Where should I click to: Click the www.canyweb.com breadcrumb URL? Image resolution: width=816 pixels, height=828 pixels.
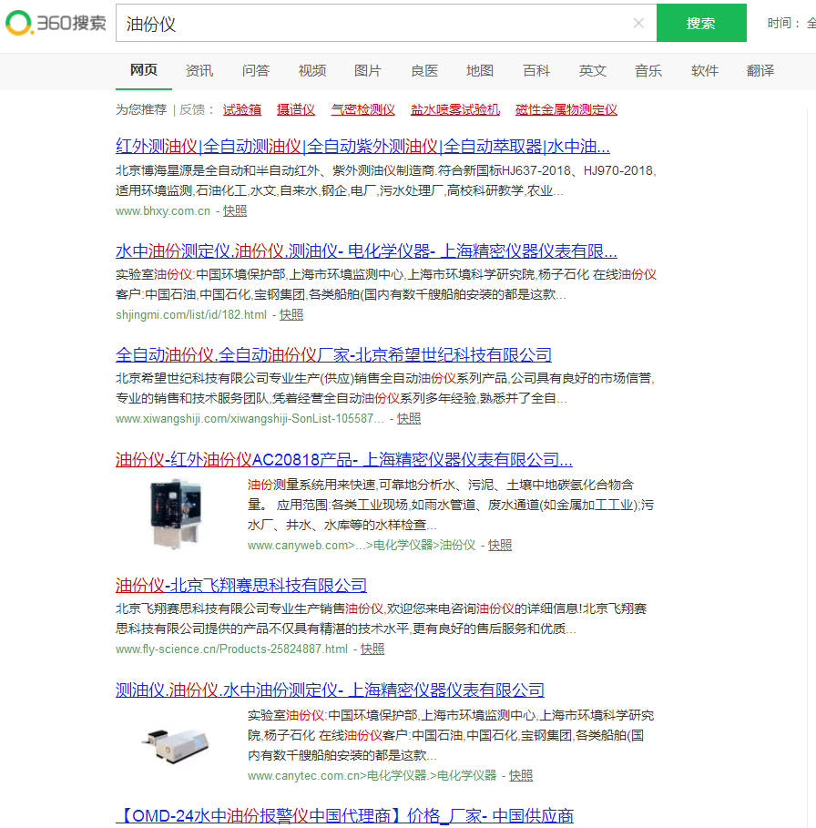click(x=362, y=545)
